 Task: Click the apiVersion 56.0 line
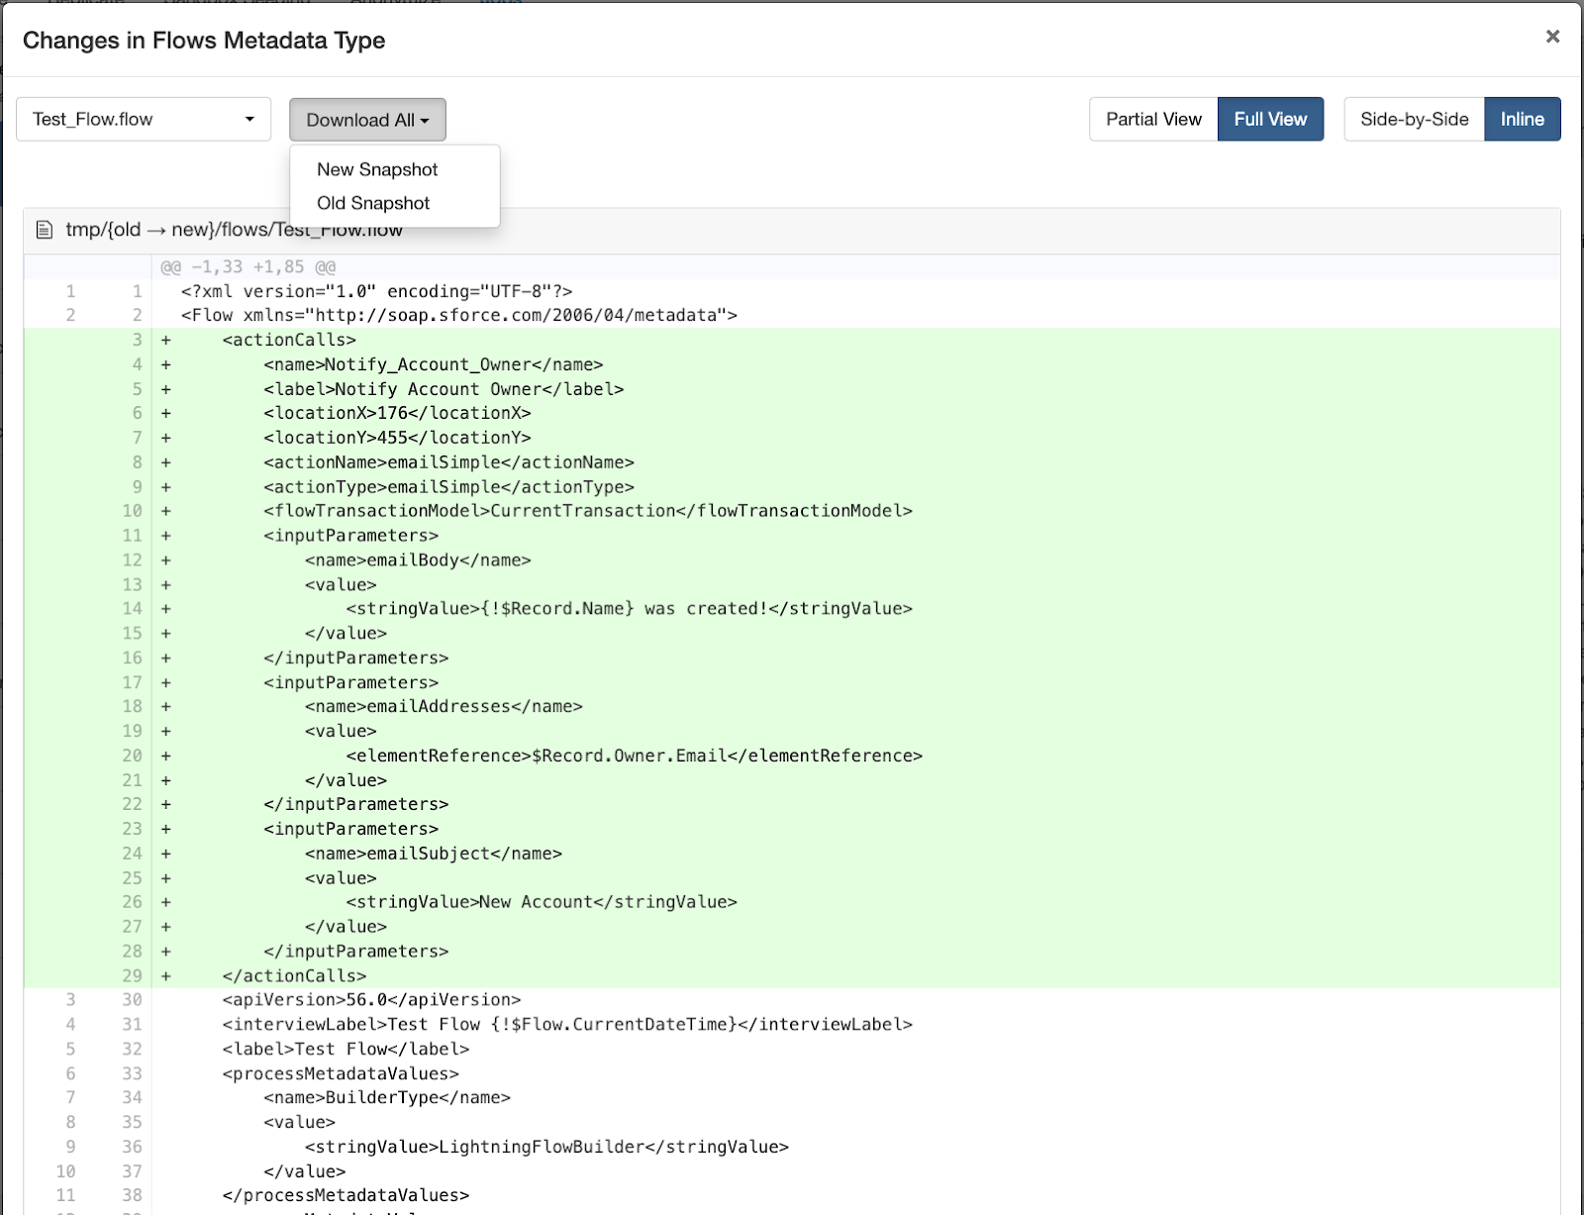pos(371,1000)
